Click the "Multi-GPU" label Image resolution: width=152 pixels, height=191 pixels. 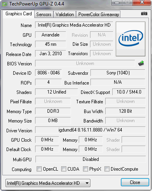click(x=22, y=159)
